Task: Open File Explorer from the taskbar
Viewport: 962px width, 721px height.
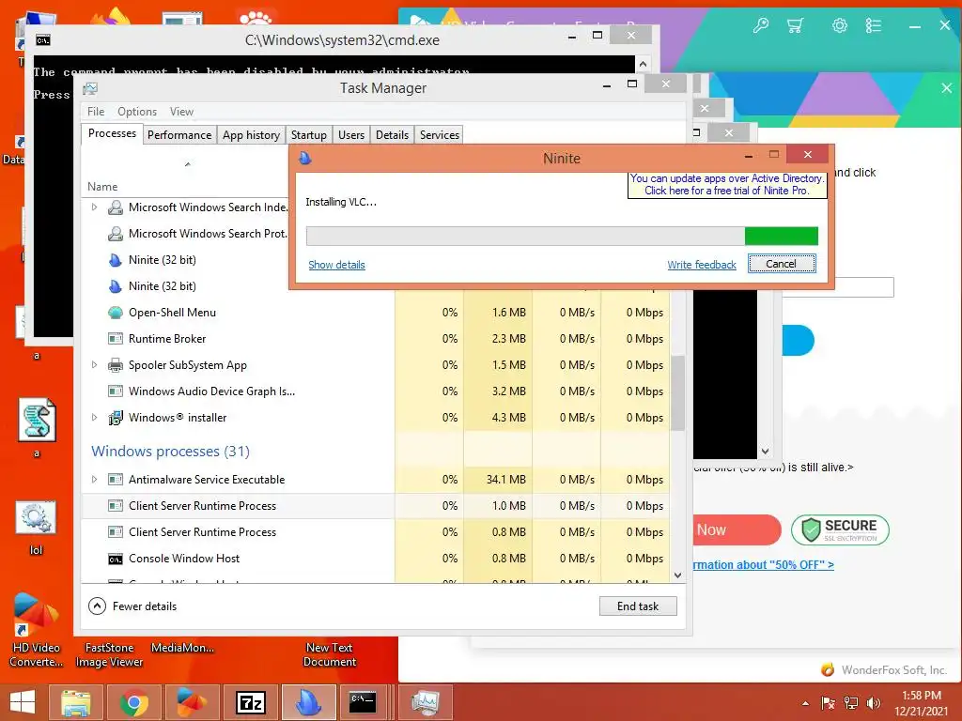Action: [x=75, y=702]
